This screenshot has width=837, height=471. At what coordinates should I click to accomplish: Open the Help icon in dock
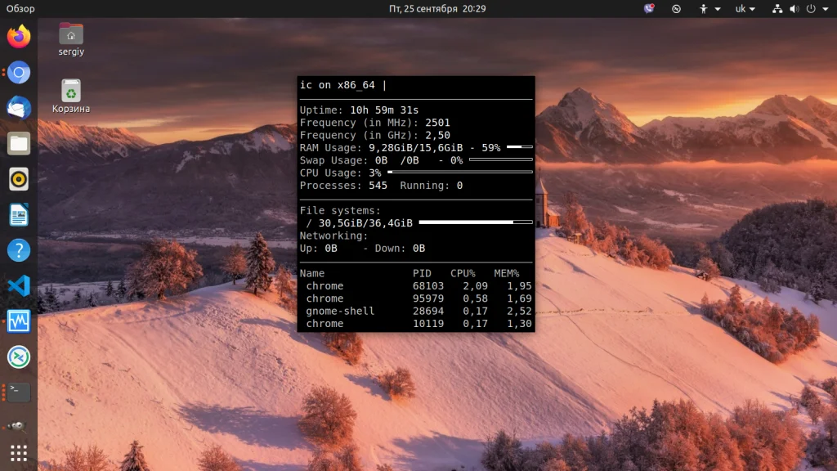19,250
